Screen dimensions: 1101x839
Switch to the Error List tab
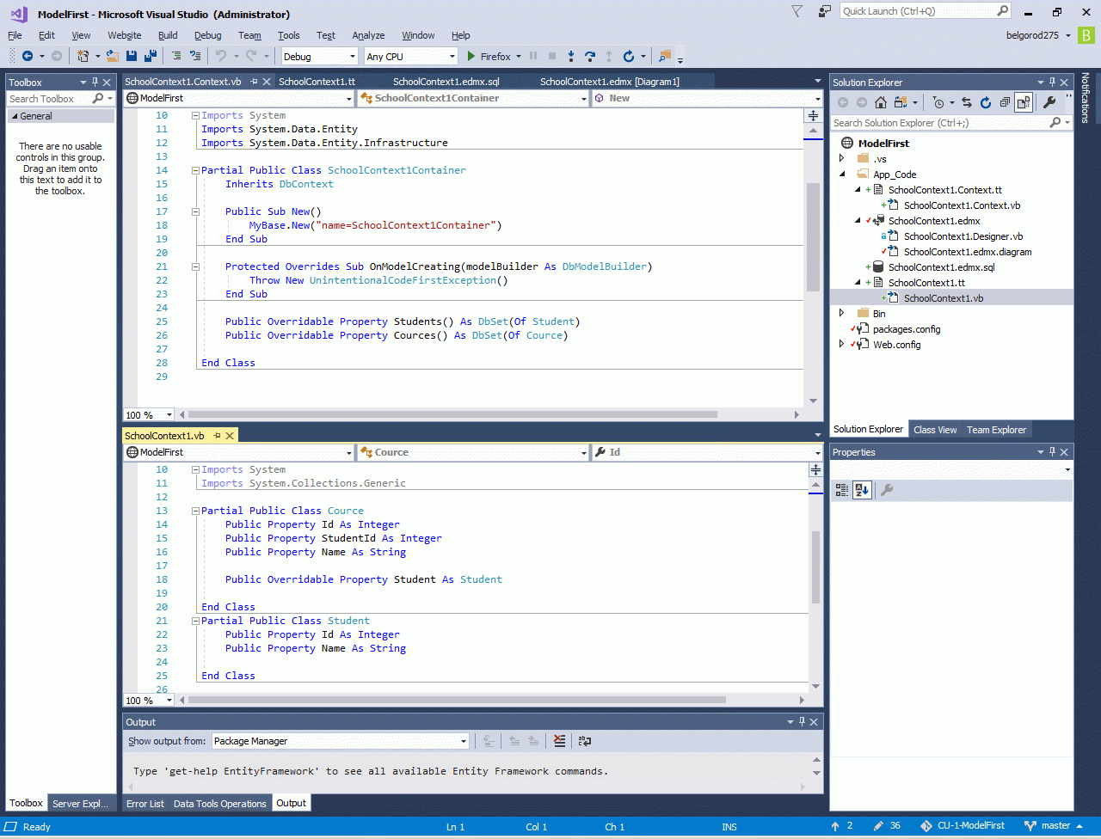click(145, 804)
